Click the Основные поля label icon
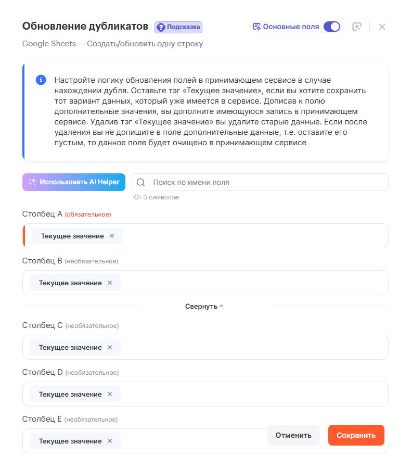The height and width of the screenshot is (456, 412). [x=256, y=27]
